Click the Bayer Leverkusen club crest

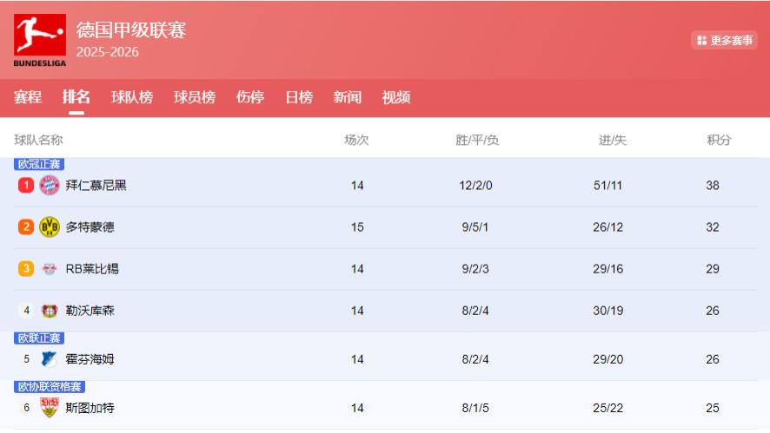click(50, 311)
